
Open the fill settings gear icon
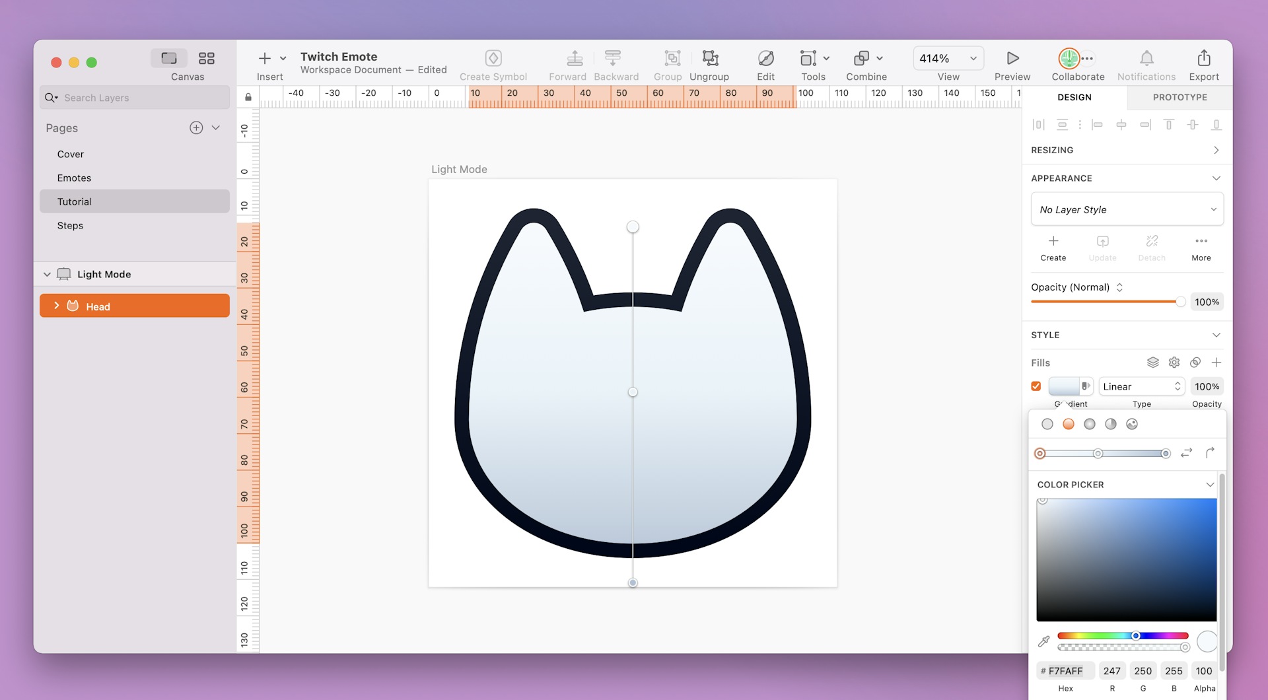(1174, 362)
